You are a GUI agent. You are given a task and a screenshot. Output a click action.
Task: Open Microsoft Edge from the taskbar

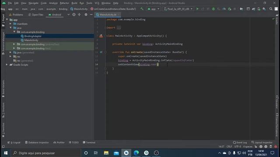coord(136,153)
